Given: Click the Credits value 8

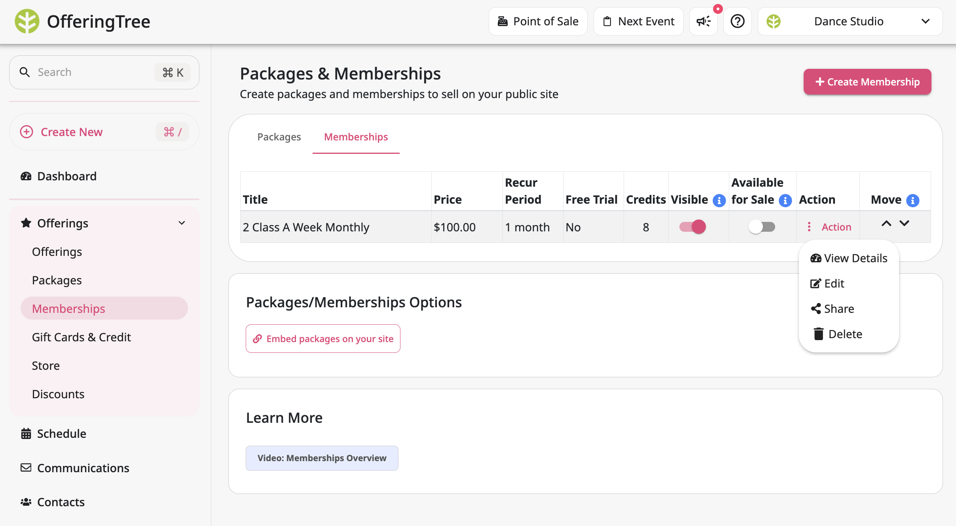Looking at the screenshot, I should point(646,227).
